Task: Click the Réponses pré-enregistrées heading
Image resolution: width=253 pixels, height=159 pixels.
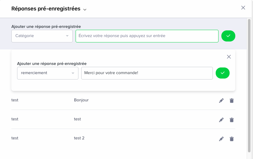Action: pyautogui.click(x=46, y=9)
